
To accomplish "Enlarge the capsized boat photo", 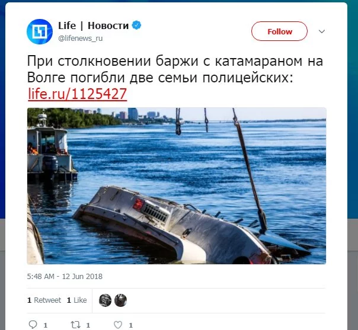I will [177, 186].
